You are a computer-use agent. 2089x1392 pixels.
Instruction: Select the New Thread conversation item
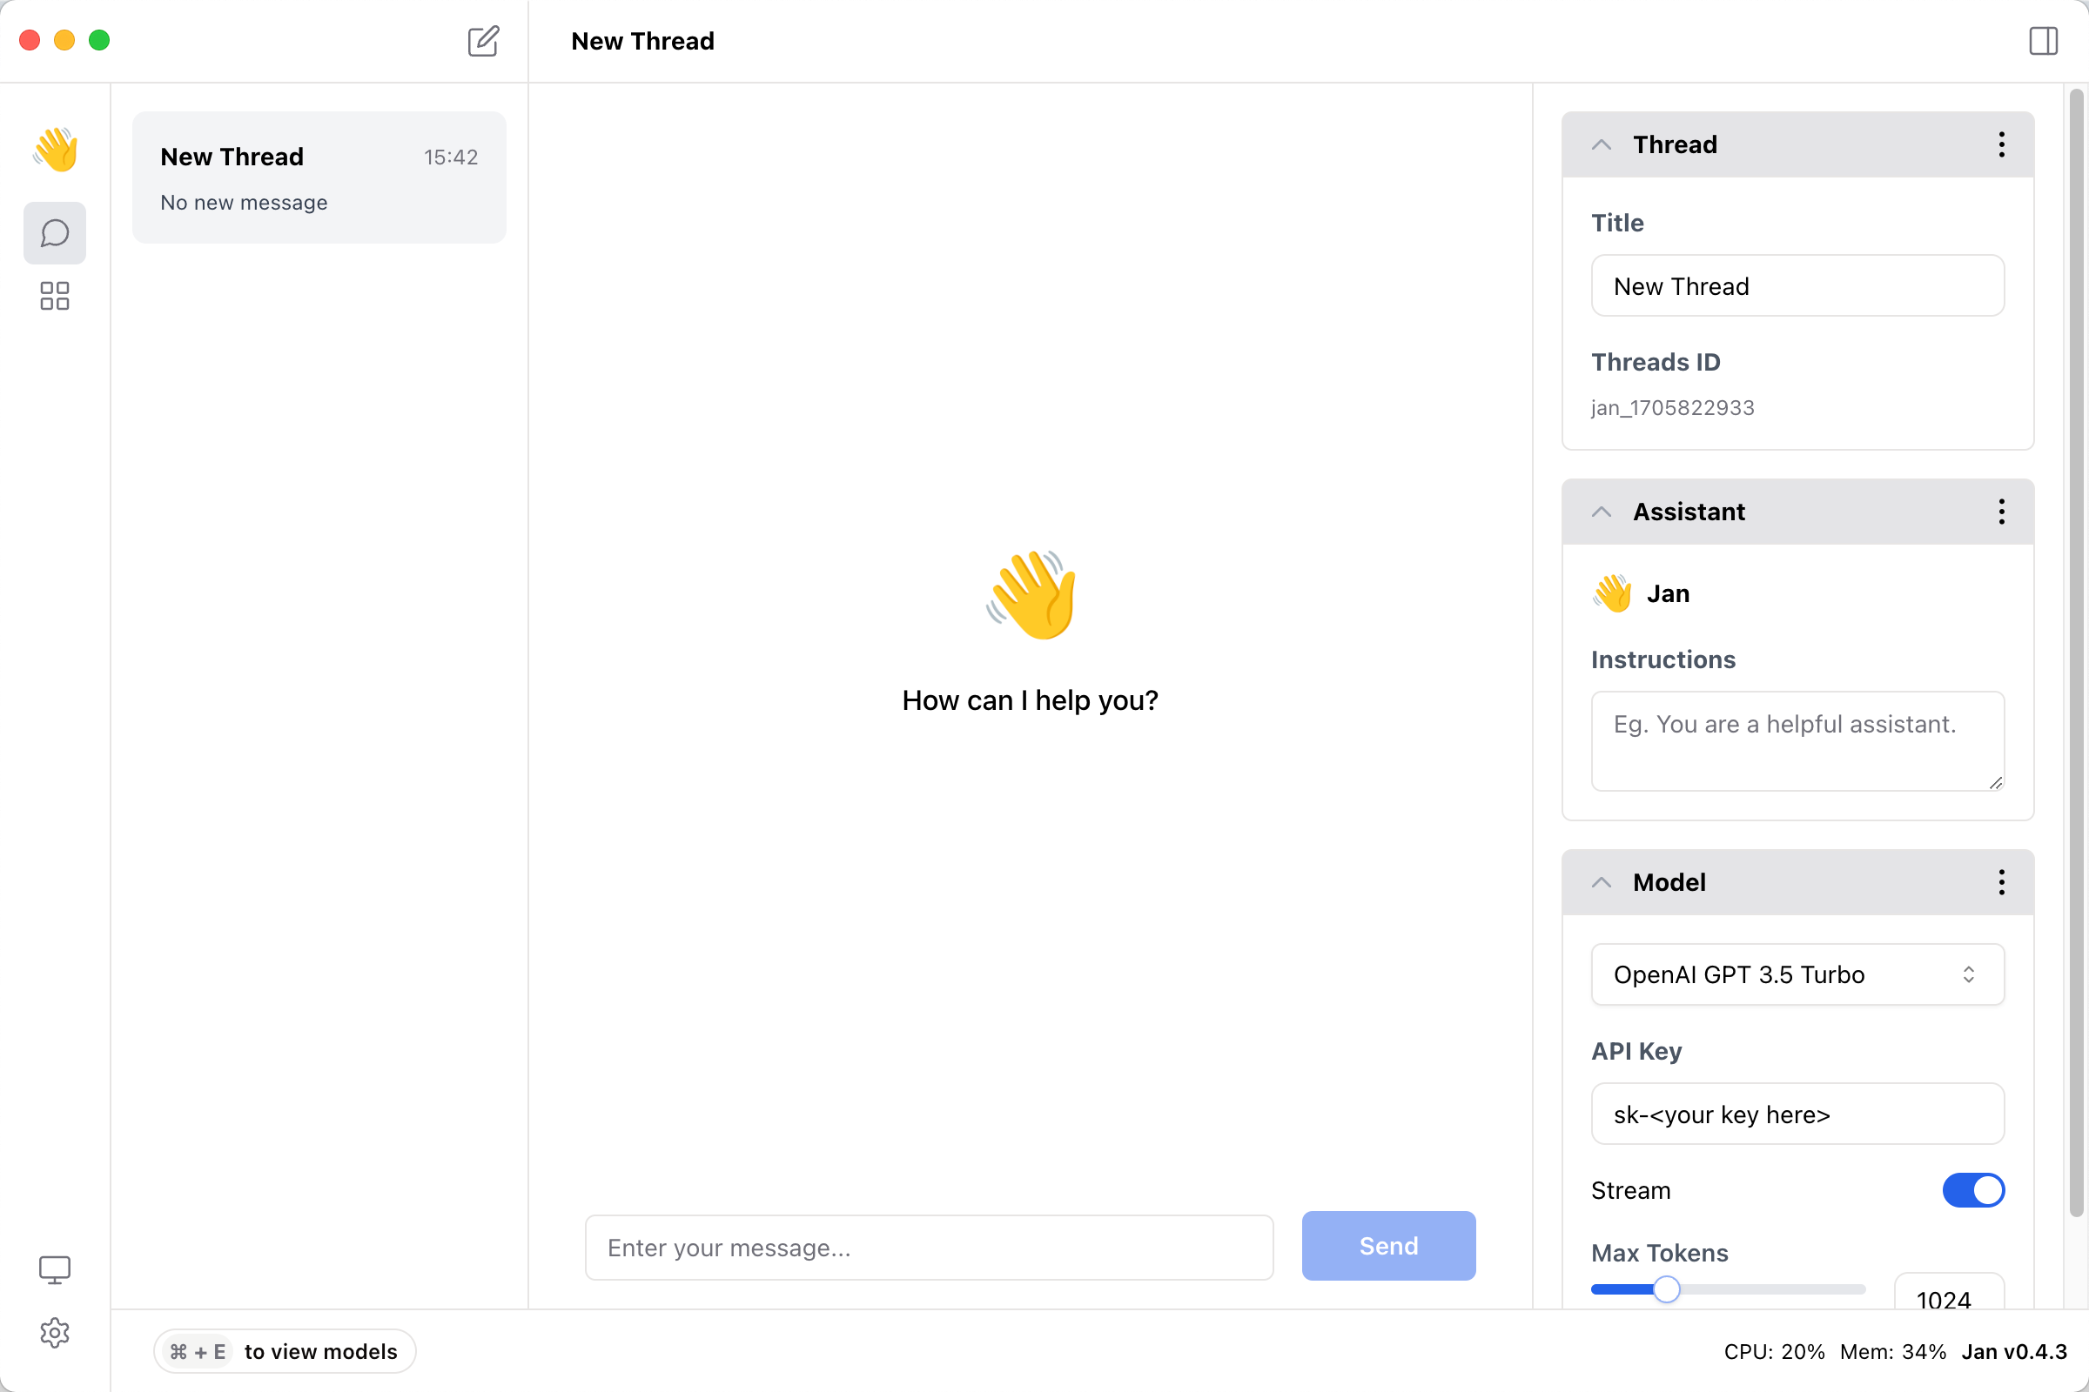[319, 177]
